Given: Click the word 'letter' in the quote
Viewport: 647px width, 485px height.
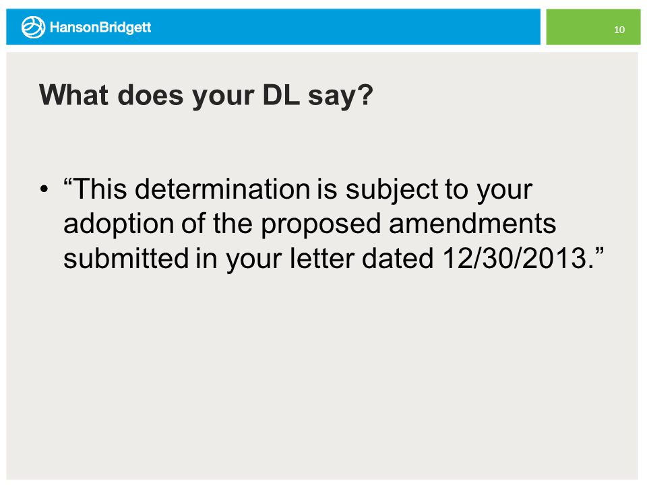Looking at the screenshot, I should point(322,259).
